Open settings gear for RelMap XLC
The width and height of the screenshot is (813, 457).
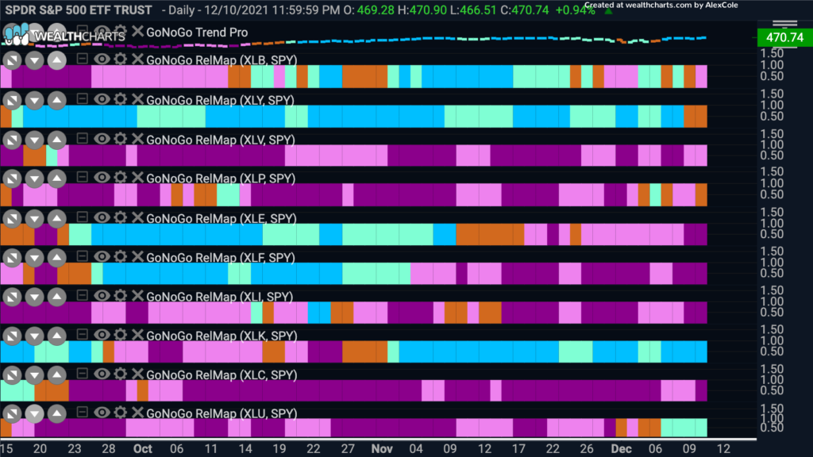point(121,374)
